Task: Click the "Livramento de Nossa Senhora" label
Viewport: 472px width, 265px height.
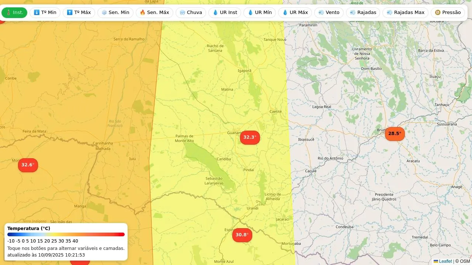Action: (x=362, y=54)
